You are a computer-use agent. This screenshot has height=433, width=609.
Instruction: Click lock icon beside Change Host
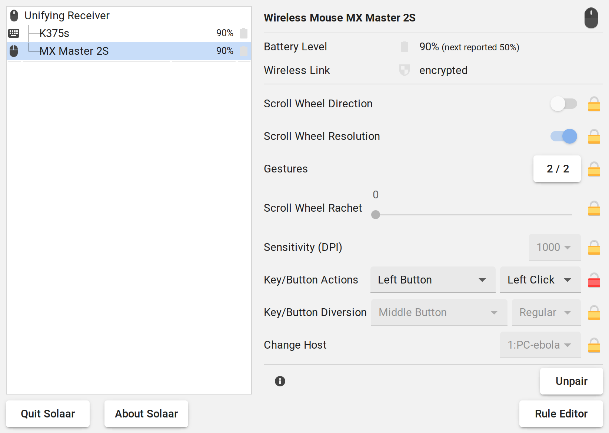pyautogui.click(x=594, y=345)
